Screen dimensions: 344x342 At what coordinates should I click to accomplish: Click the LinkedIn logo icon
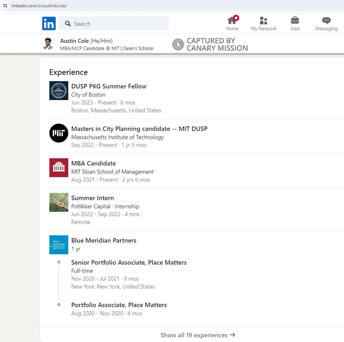[x=49, y=24]
